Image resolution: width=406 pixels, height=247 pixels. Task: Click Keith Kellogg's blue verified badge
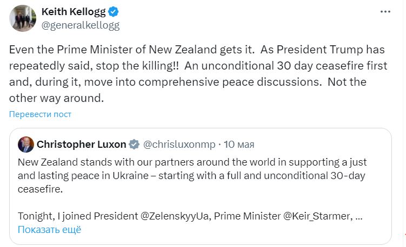pos(114,11)
